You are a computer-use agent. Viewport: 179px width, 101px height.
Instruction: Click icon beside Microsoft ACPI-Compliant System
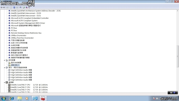10,20
